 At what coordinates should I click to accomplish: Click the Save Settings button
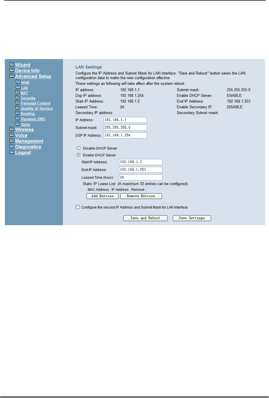click(192, 218)
